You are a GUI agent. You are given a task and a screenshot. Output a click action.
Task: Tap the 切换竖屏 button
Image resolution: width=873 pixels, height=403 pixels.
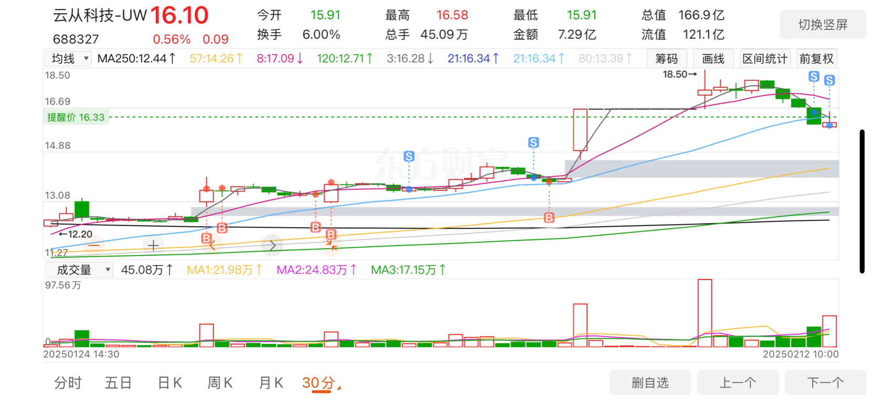coord(823,25)
